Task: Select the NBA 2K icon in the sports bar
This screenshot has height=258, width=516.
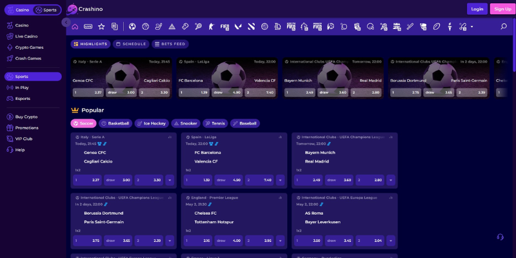Action: tap(397, 26)
